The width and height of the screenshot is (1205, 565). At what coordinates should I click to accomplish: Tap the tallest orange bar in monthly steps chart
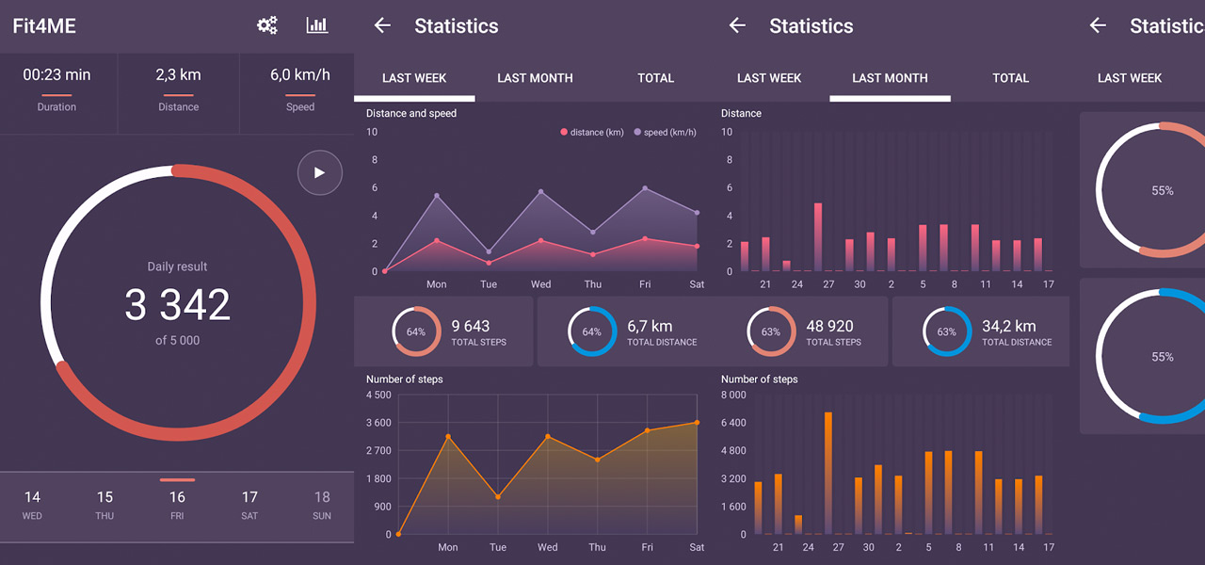tap(828, 473)
